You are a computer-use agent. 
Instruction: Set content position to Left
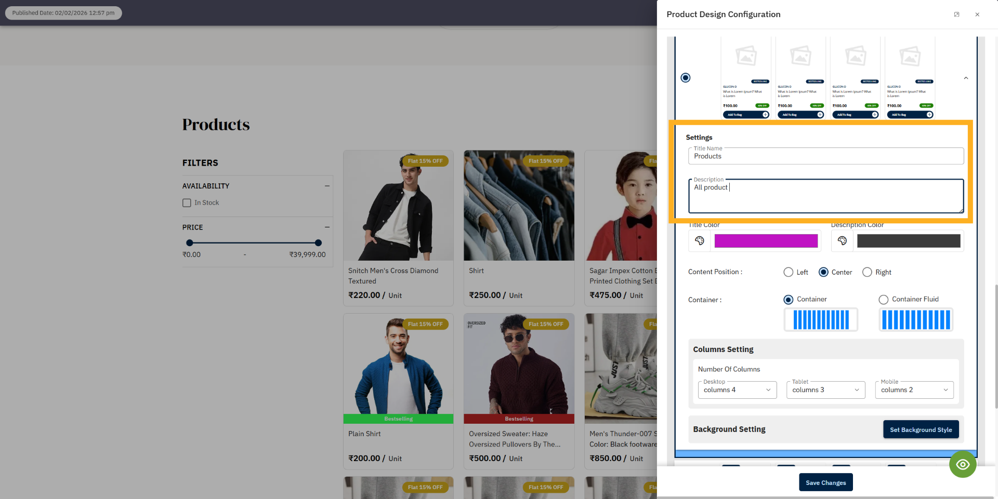click(x=789, y=272)
